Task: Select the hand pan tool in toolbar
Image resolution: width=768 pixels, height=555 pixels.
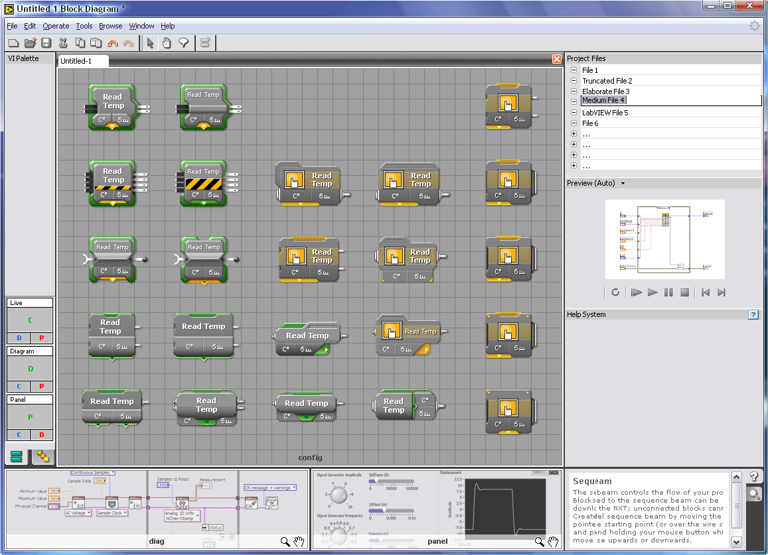Action: [x=167, y=43]
